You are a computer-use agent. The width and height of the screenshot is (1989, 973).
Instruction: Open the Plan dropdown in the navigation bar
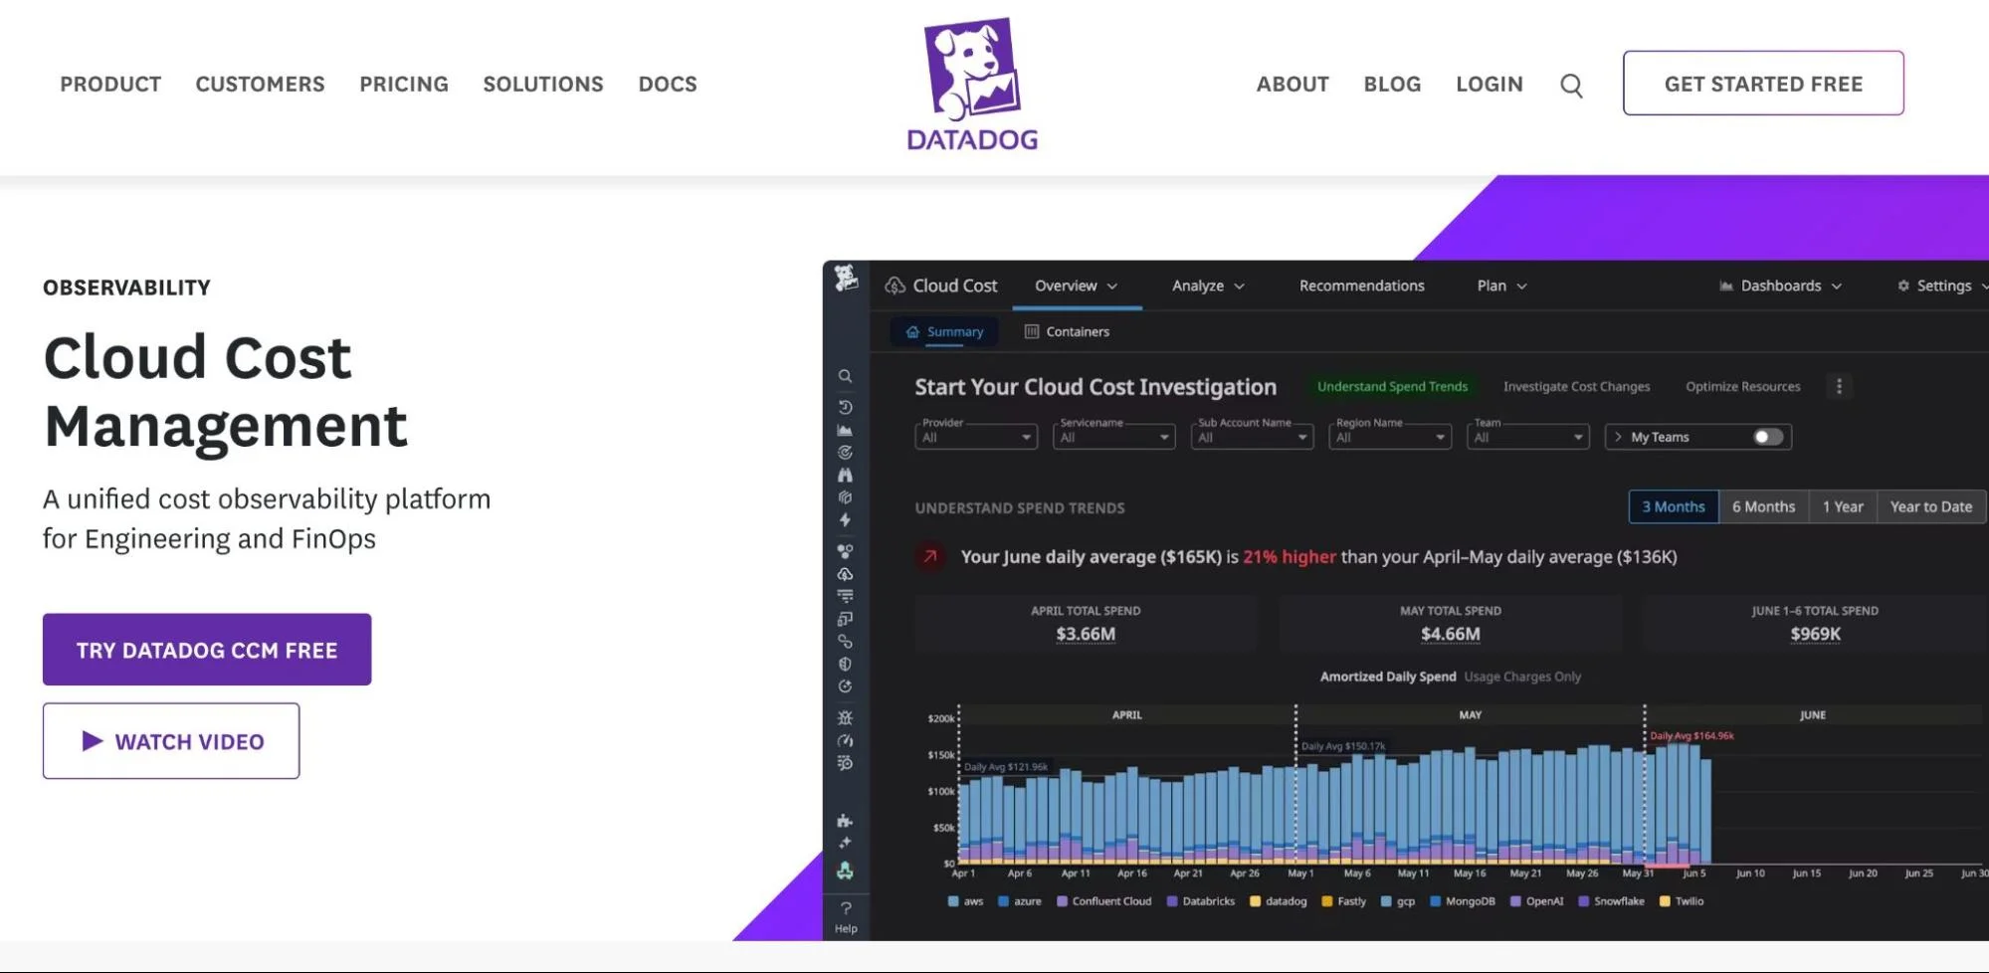pyautogui.click(x=1499, y=286)
